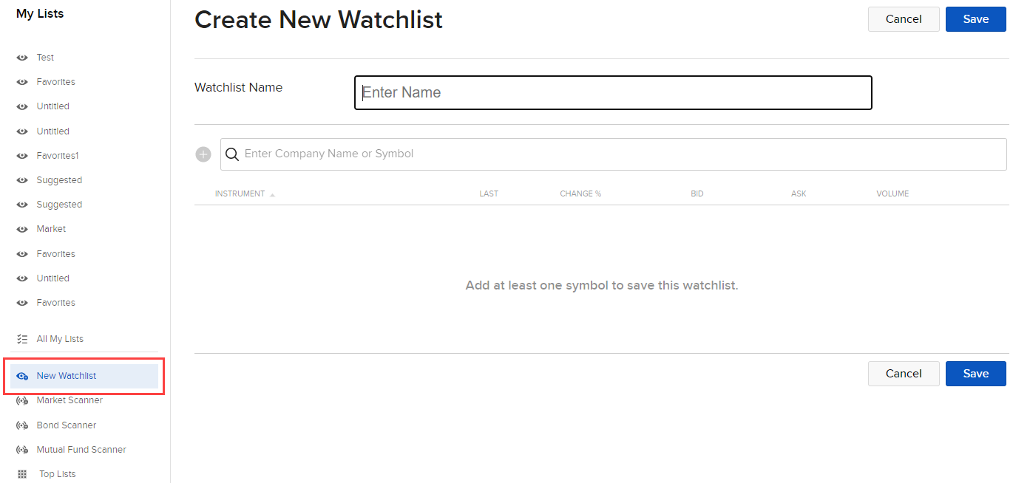
Task: Toggle the eye icon beside the Test list
Action: coord(22,57)
